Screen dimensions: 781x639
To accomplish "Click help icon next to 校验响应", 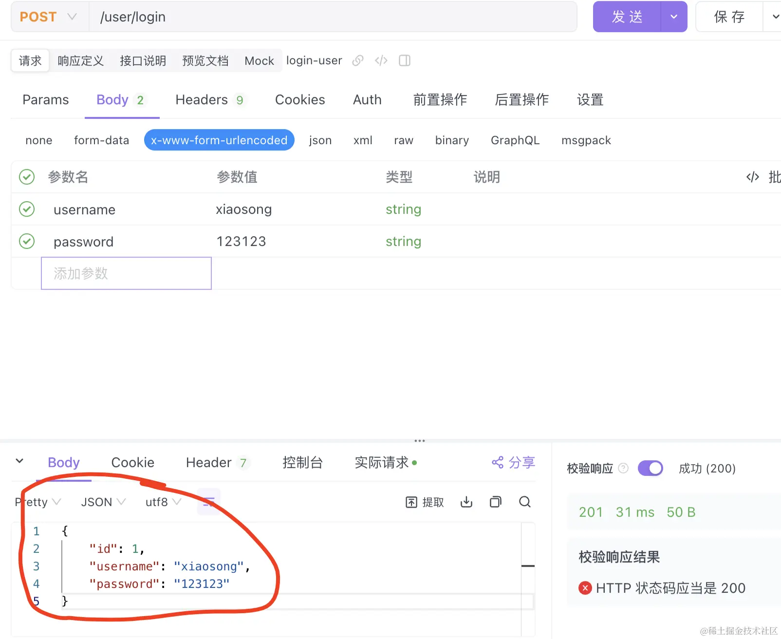I will point(623,469).
